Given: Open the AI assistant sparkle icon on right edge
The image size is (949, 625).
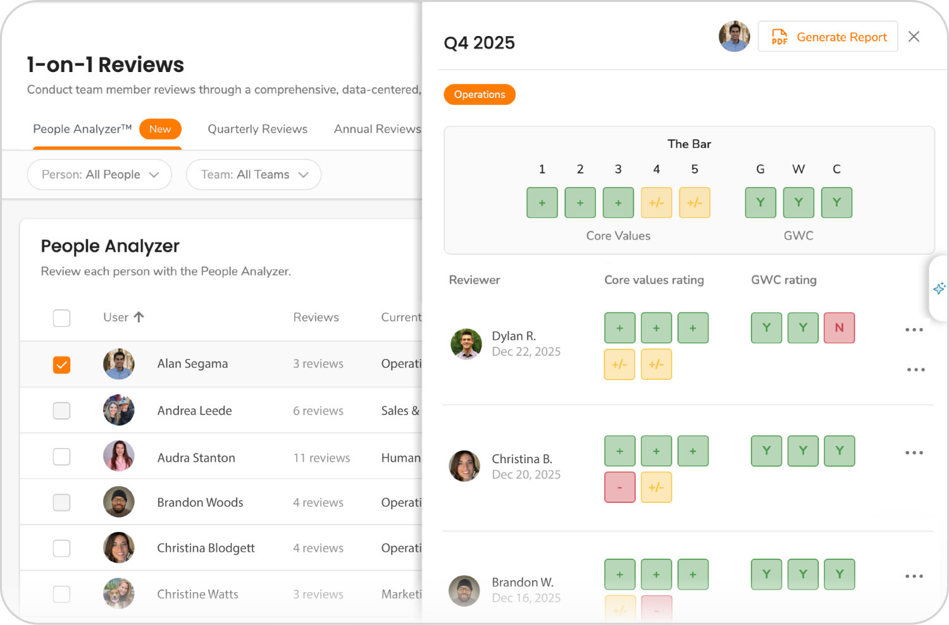Looking at the screenshot, I should [940, 288].
